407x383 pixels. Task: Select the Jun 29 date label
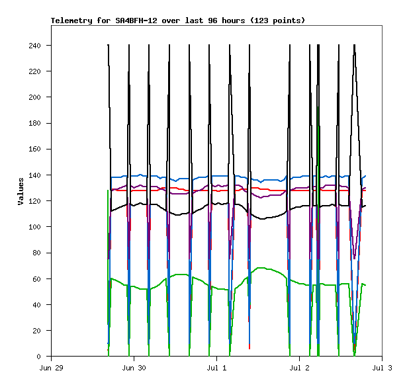coord(51,366)
